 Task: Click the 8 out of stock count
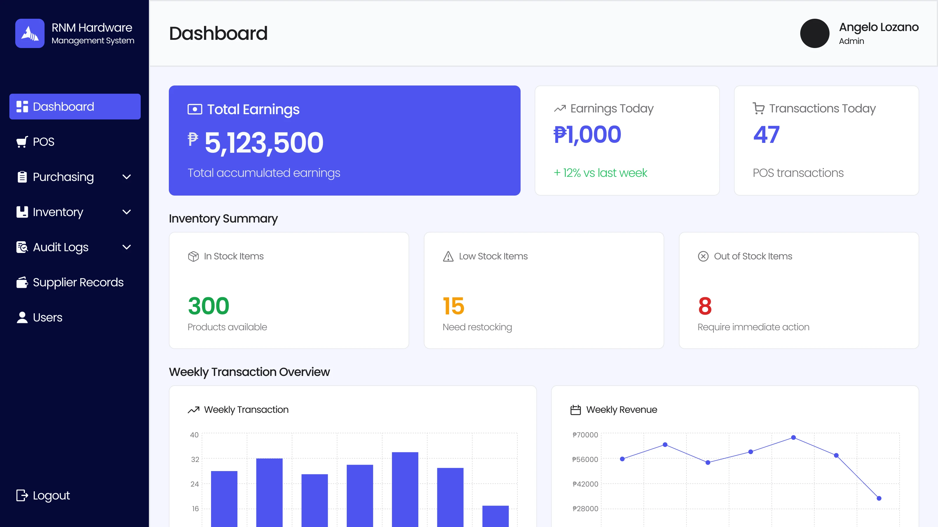click(x=705, y=306)
